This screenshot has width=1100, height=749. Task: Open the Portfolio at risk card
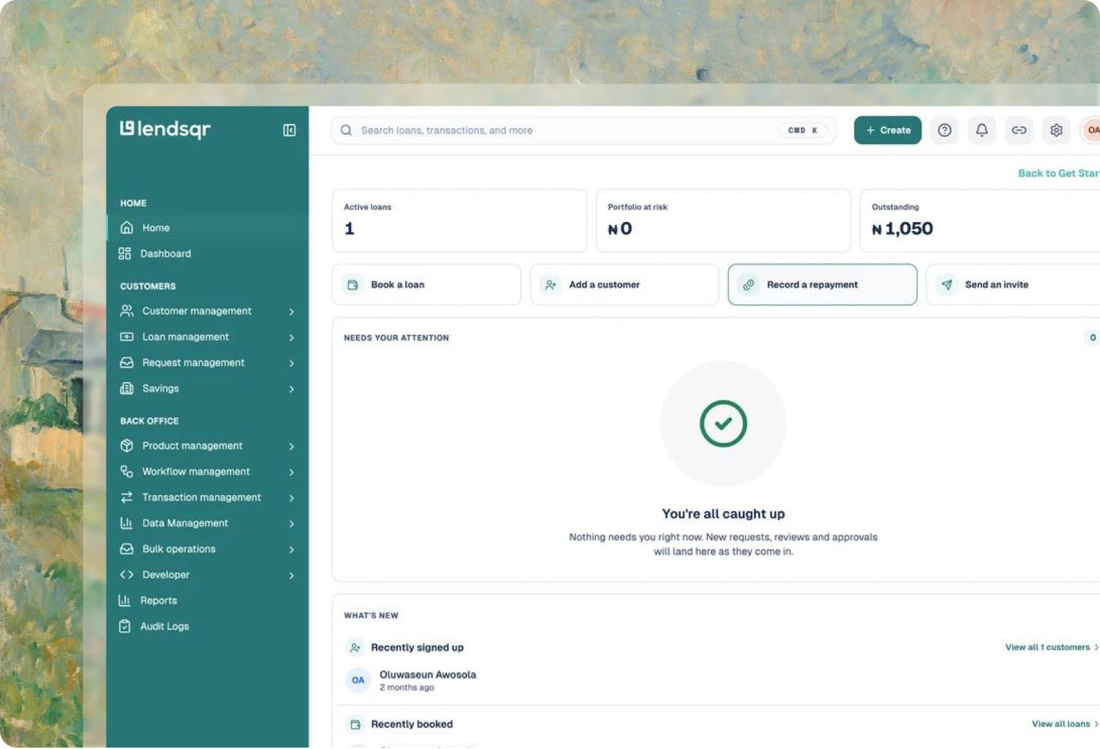tap(723, 221)
